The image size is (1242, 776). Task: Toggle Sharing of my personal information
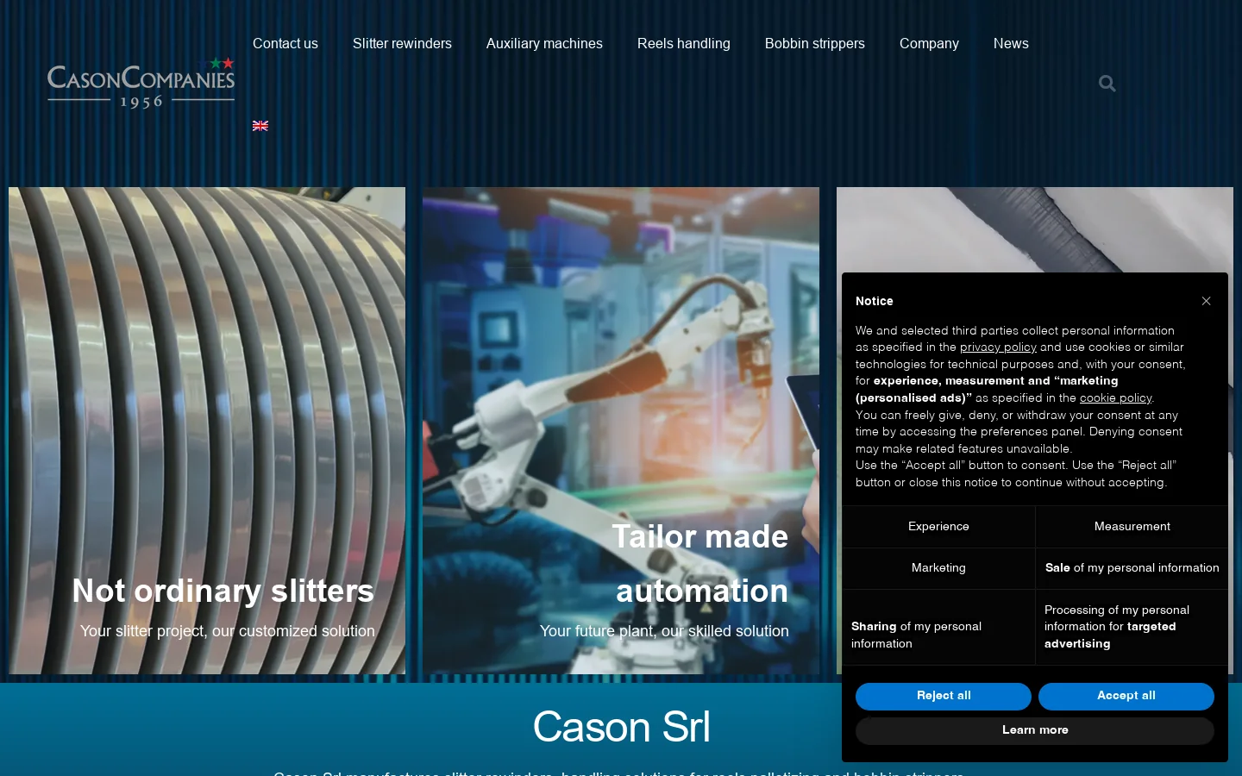[x=938, y=627]
